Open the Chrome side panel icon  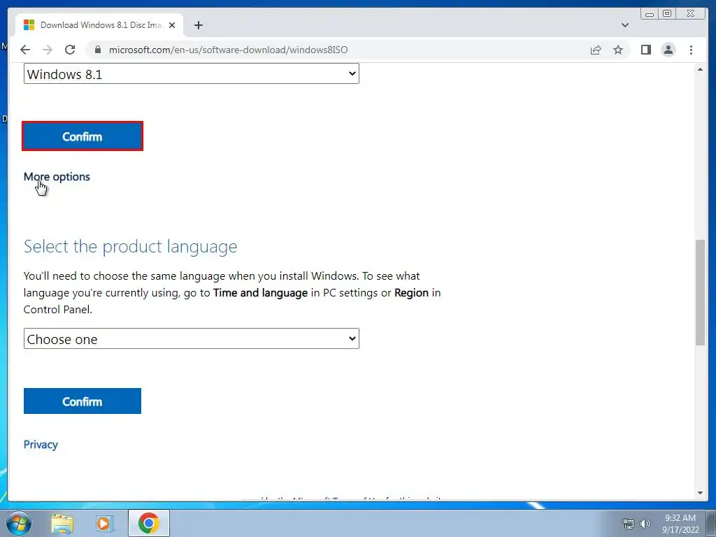645,50
